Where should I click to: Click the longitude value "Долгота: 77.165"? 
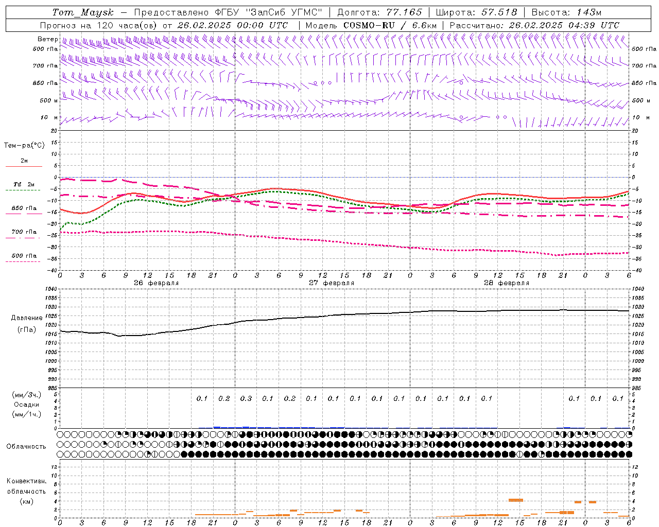pyautogui.click(x=379, y=12)
